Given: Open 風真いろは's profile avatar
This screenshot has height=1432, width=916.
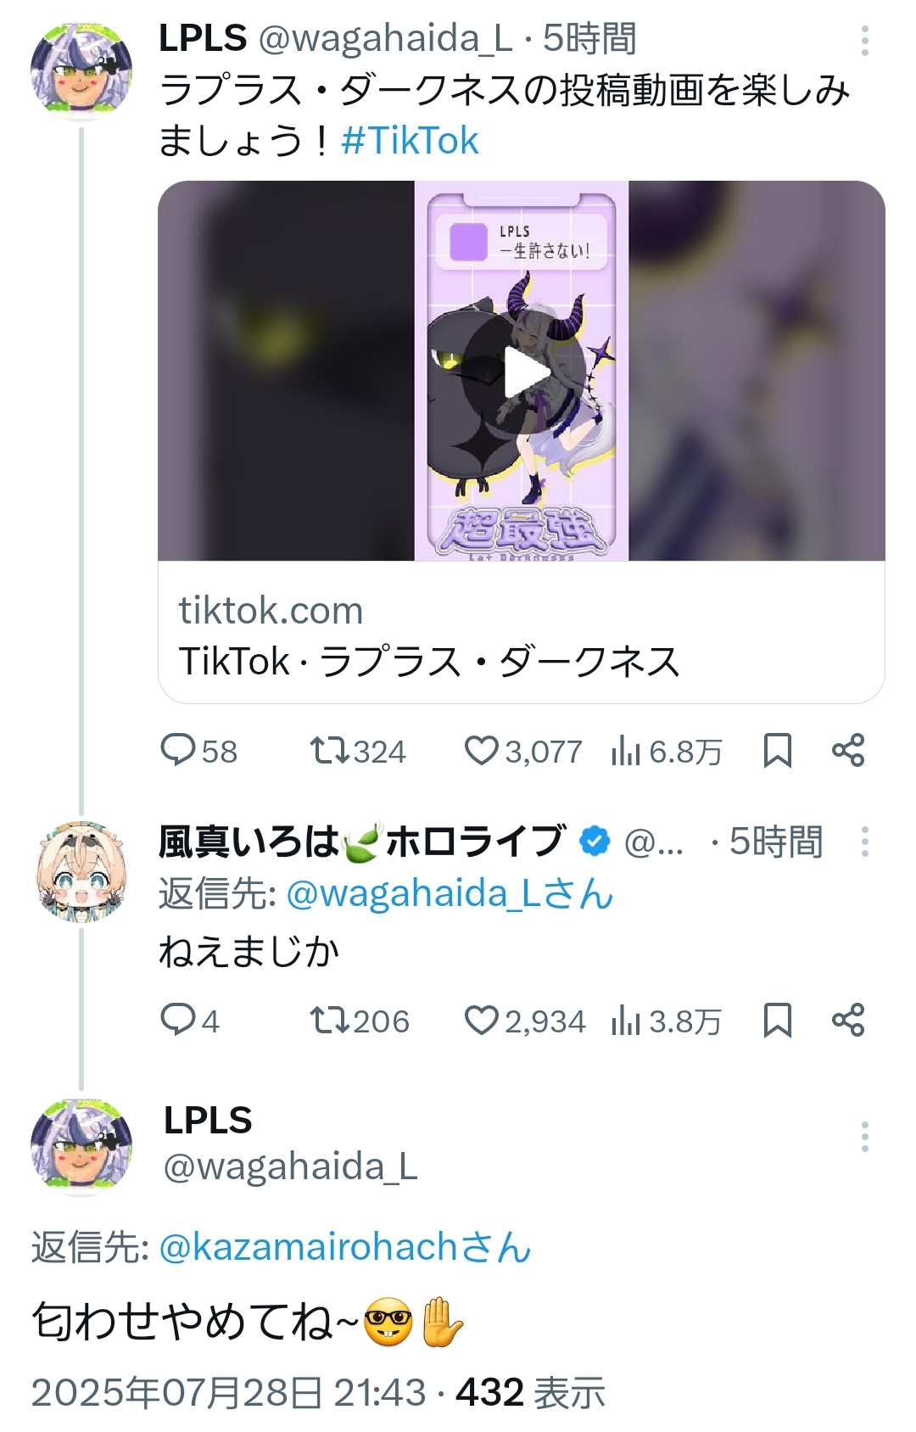Looking at the screenshot, I should [81, 871].
